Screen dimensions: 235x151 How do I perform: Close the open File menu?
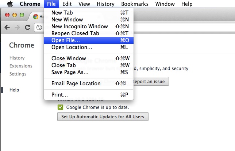[x=51, y=4]
